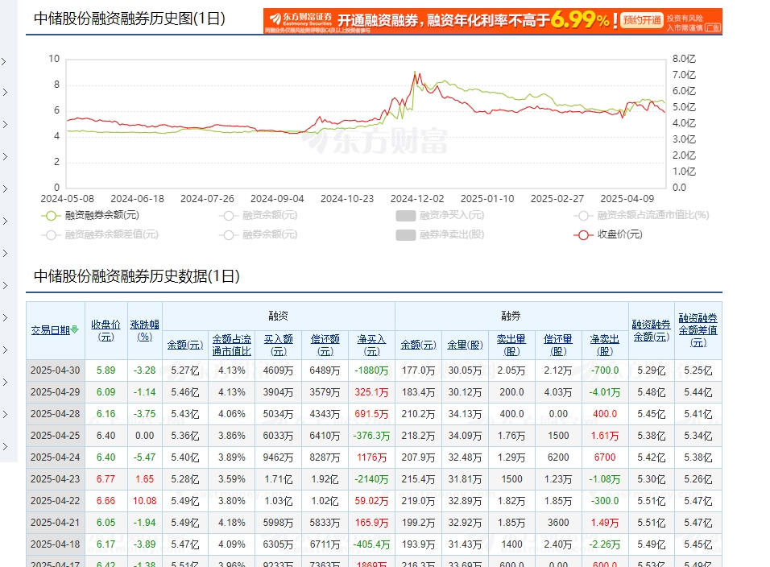This screenshot has height=567, width=770.
Task: Sort by 融券 余额(元) header
Action: (418, 345)
